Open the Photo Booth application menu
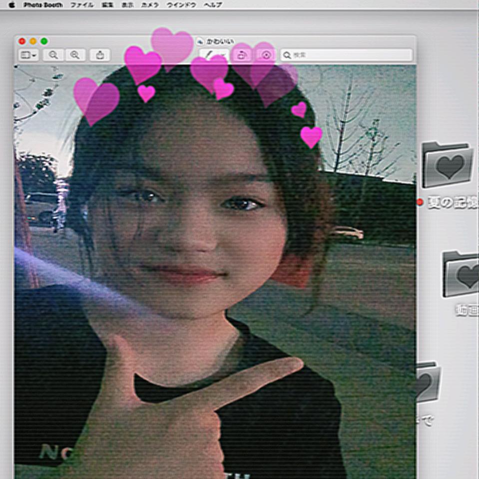 [x=43, y=5]
